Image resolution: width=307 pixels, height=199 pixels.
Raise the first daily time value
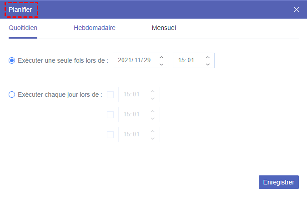[x=153, y=91]
